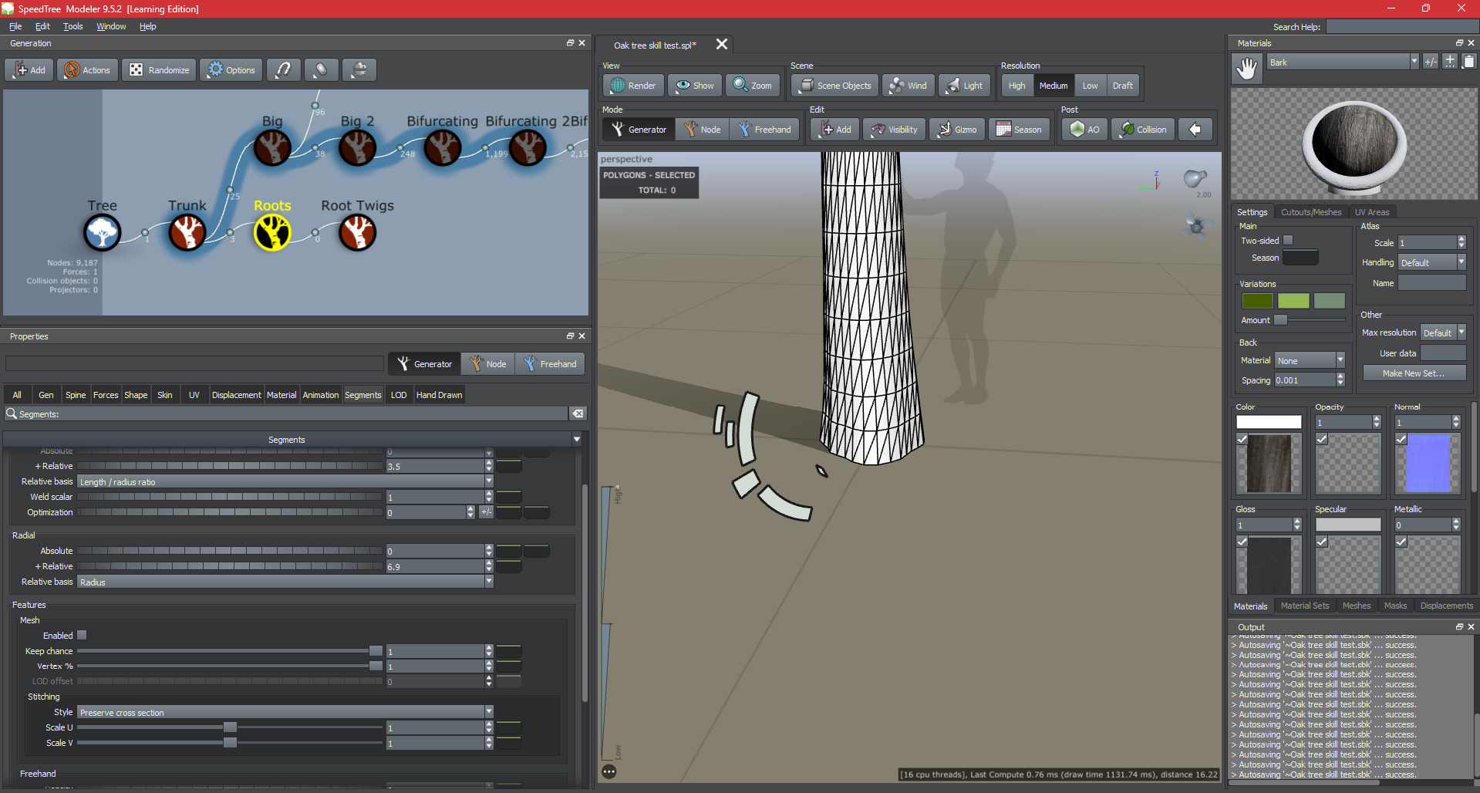
Task: Toggle the Two-sided checkbox
Action: point(1288,241)
